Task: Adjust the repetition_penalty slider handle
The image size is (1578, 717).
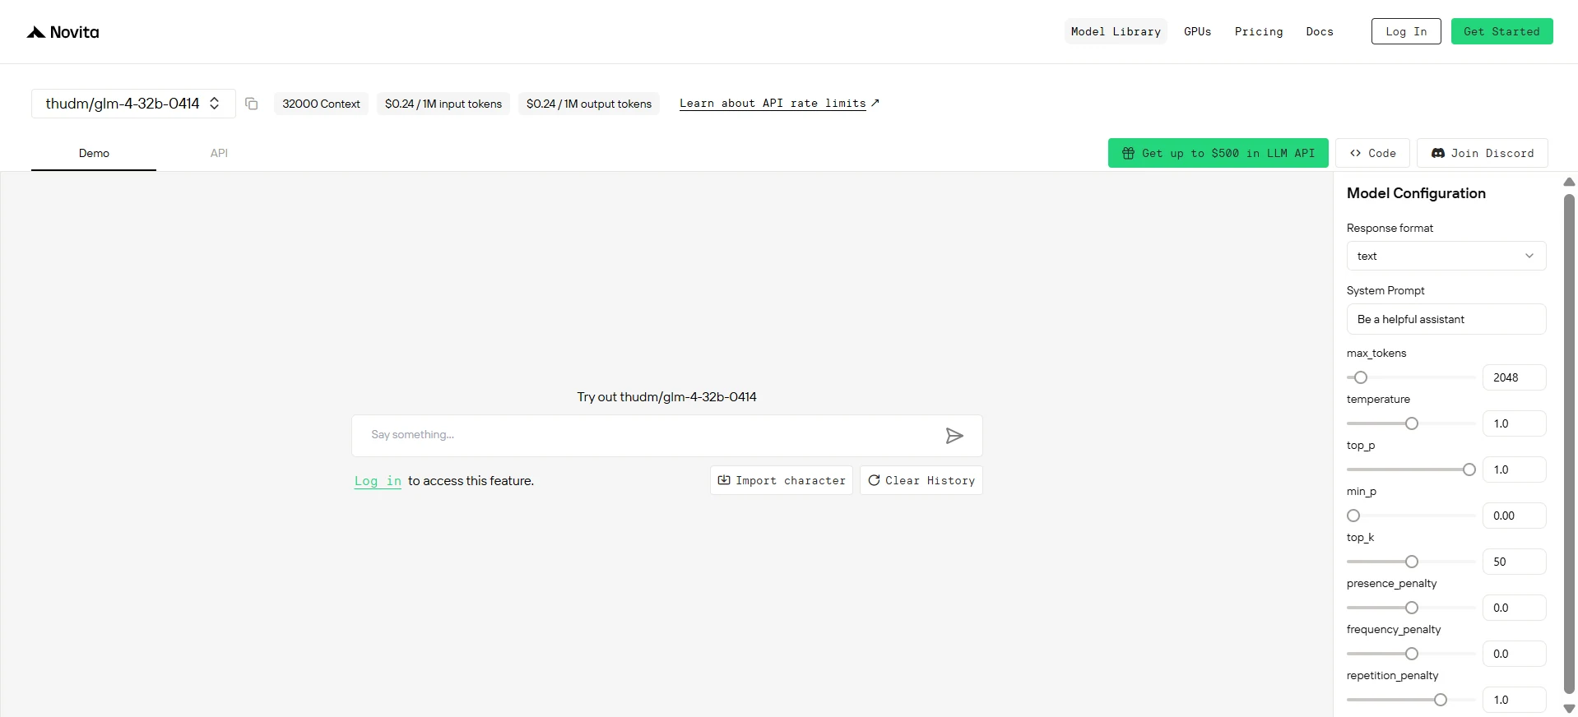Action: [x=1441, y=700]
